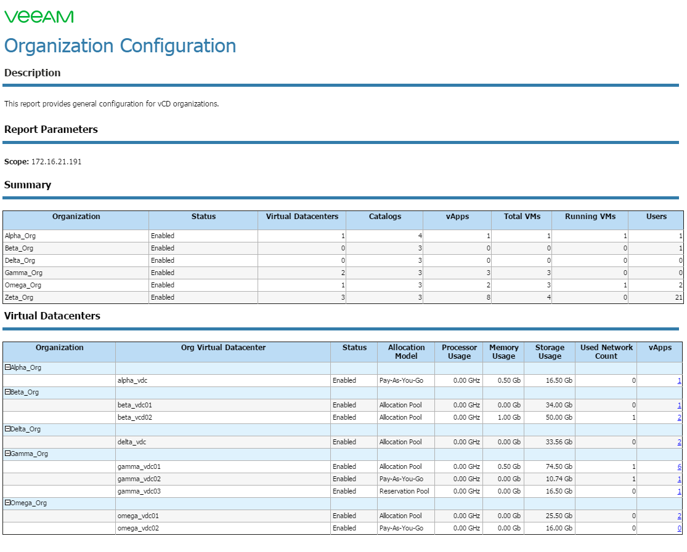Click the 33.56 Gb storage value
This screenshot has height=552, width=687.
coord(559,442)
